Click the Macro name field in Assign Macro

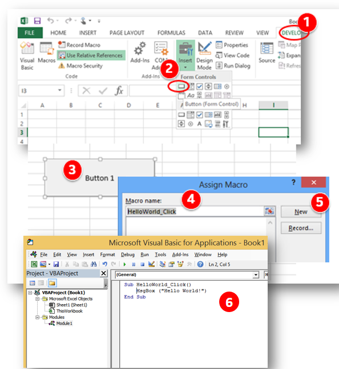tap(195, 211)
